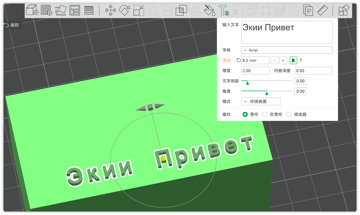Reset text size with circular arrow

(239, 60)
